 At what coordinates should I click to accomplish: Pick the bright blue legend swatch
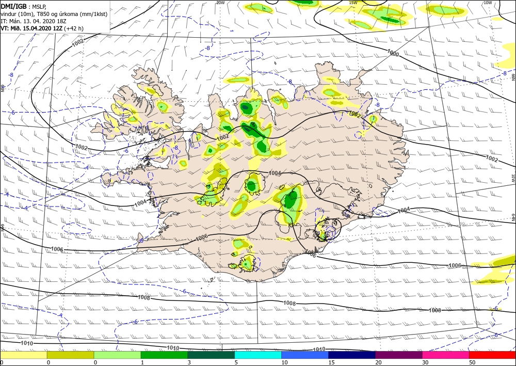305,355
